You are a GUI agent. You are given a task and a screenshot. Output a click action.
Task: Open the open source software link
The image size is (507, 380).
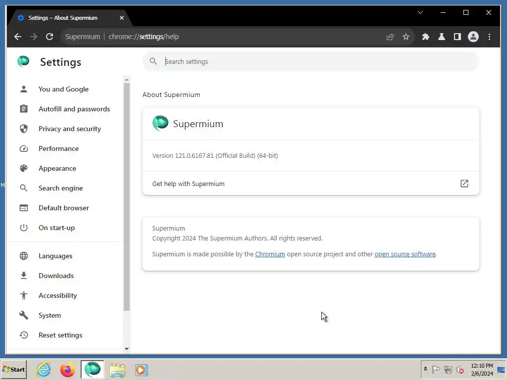point(405,254)
